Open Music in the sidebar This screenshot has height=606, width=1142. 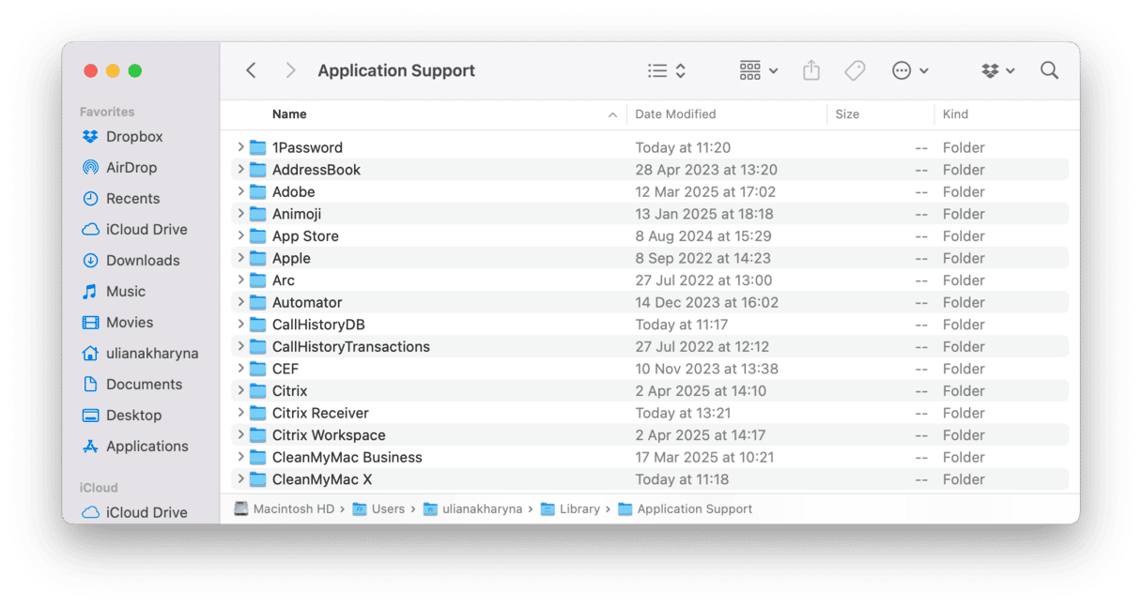pyautogui.click(x=114, y=292)
